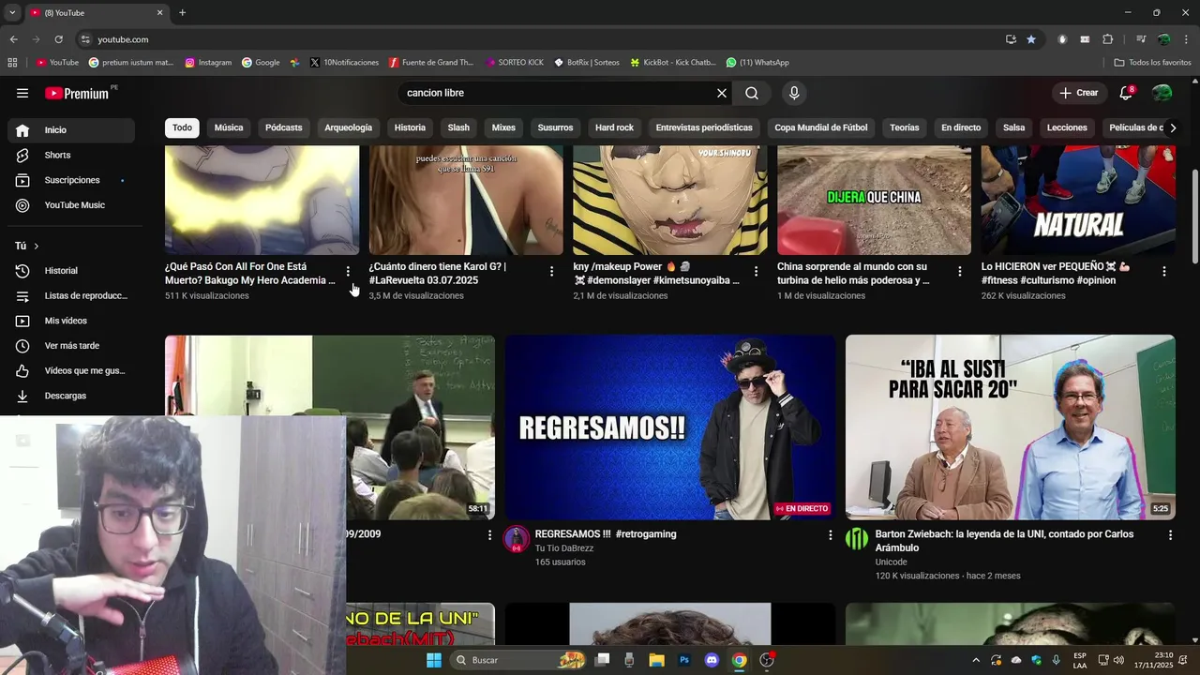The height and width of the screenshot is (675, 1200).
Task: Open the Chrome extensions puzzle icon
Action: pos(1107,39)
